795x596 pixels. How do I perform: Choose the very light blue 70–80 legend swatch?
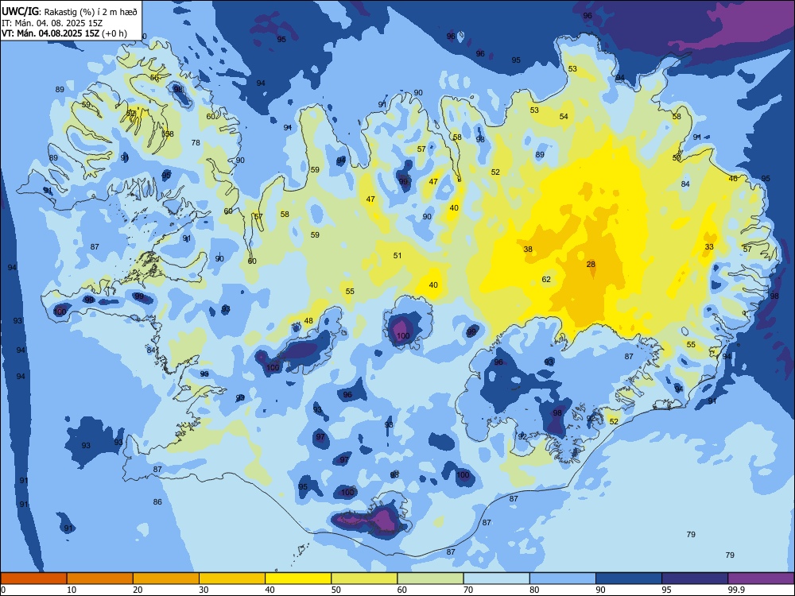496,579
